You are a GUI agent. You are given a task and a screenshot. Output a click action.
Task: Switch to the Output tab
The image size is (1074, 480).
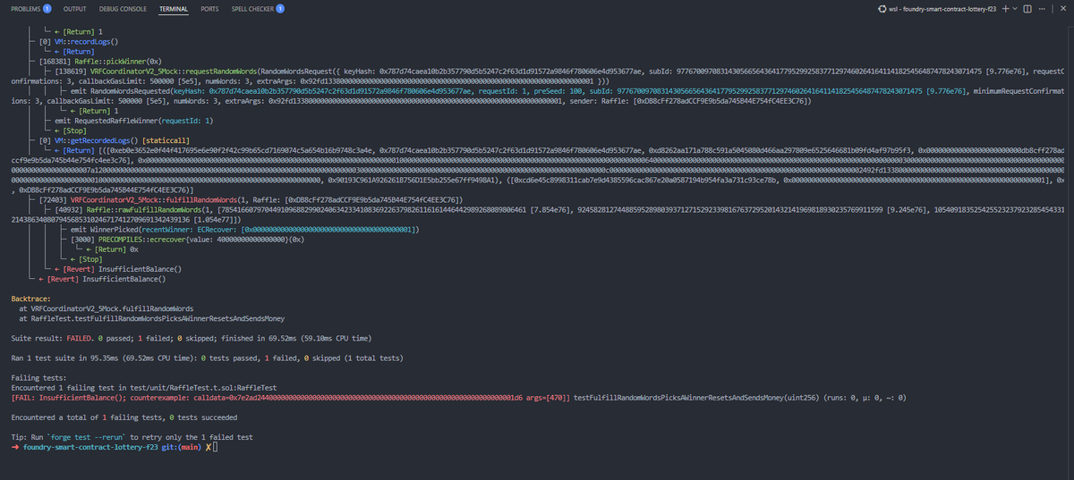point(75,9)
